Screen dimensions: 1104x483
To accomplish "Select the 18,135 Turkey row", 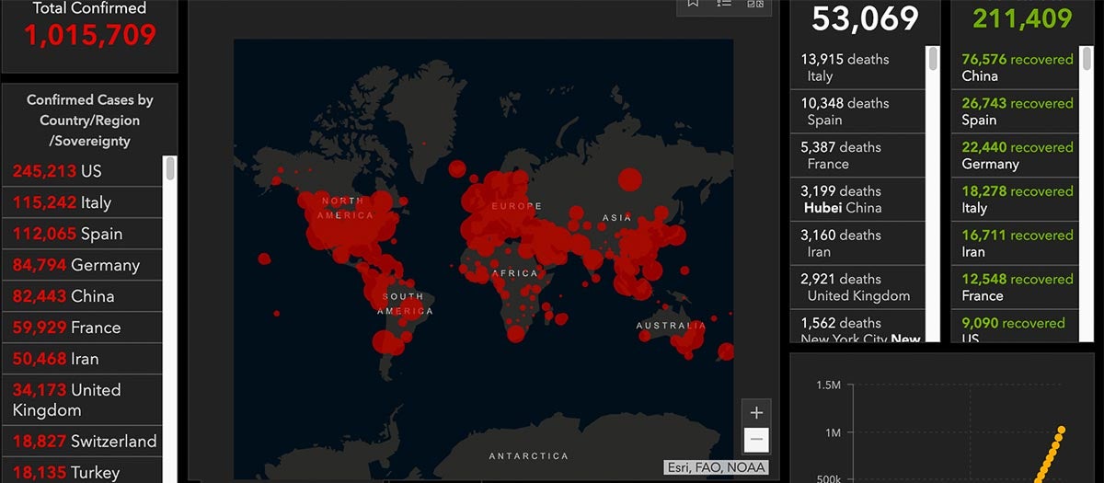I will coord(83,470).
